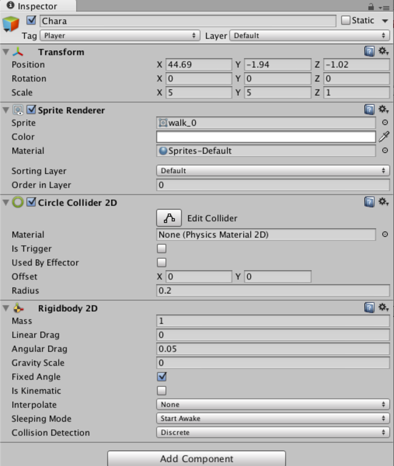Click the Circle Collider 2D green icon
Viewport: 394px width, 466px height.
tap(18, 202)
